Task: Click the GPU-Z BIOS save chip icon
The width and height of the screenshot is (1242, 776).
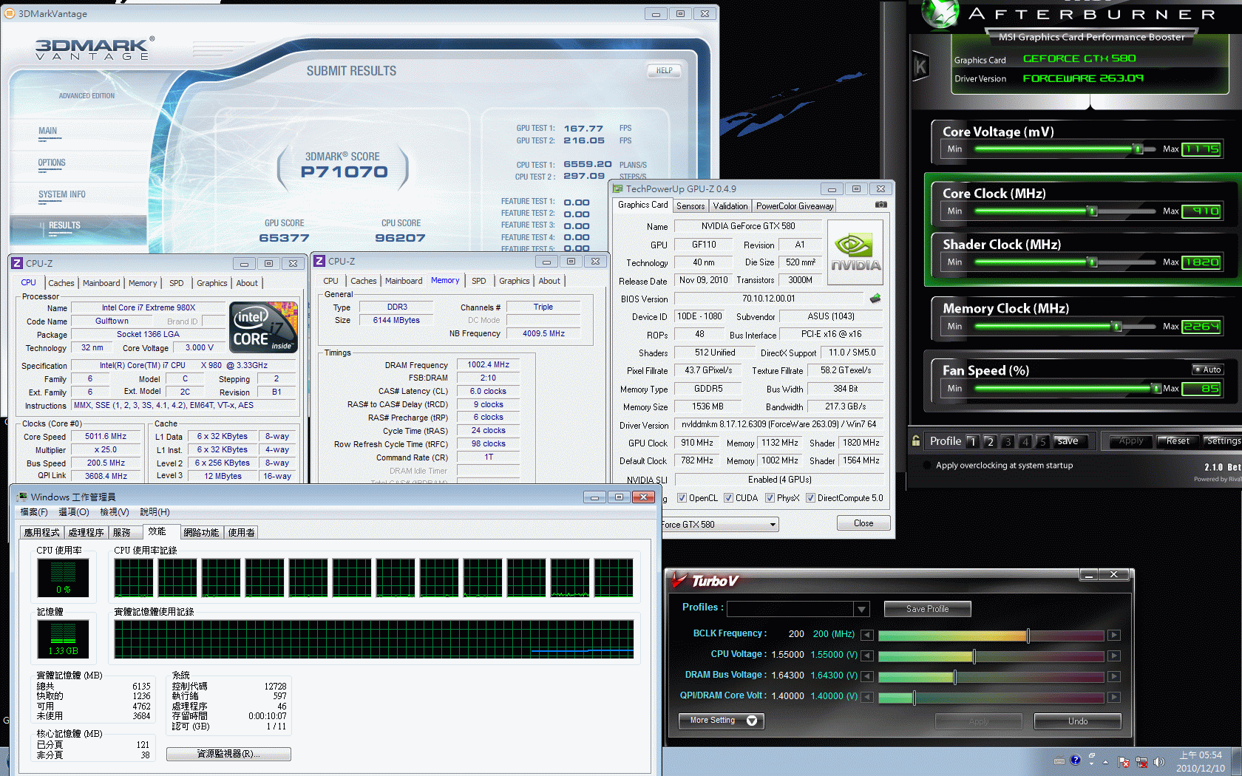Action: [875, 299]
